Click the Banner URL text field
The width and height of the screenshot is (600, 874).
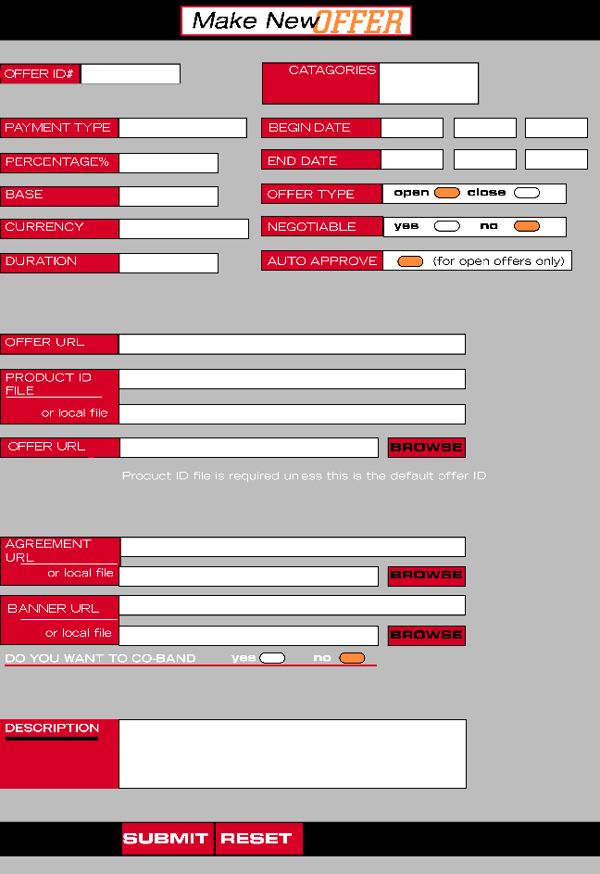click(292, 605)
